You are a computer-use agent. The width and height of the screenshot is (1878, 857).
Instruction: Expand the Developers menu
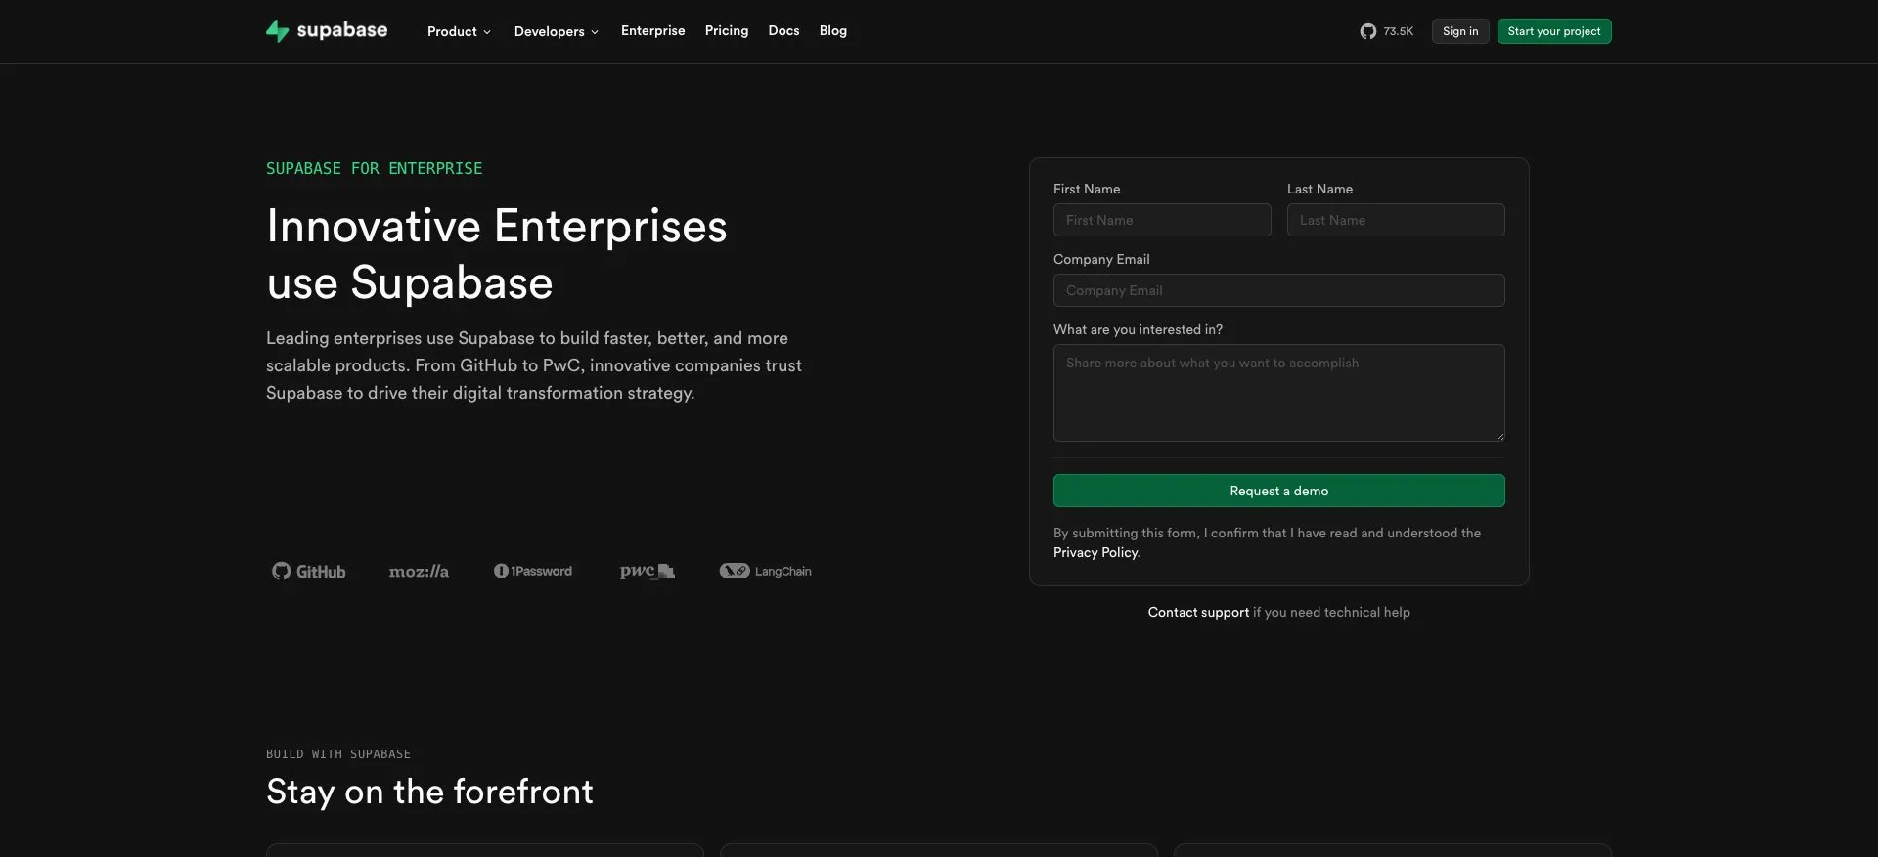(556, 31)
